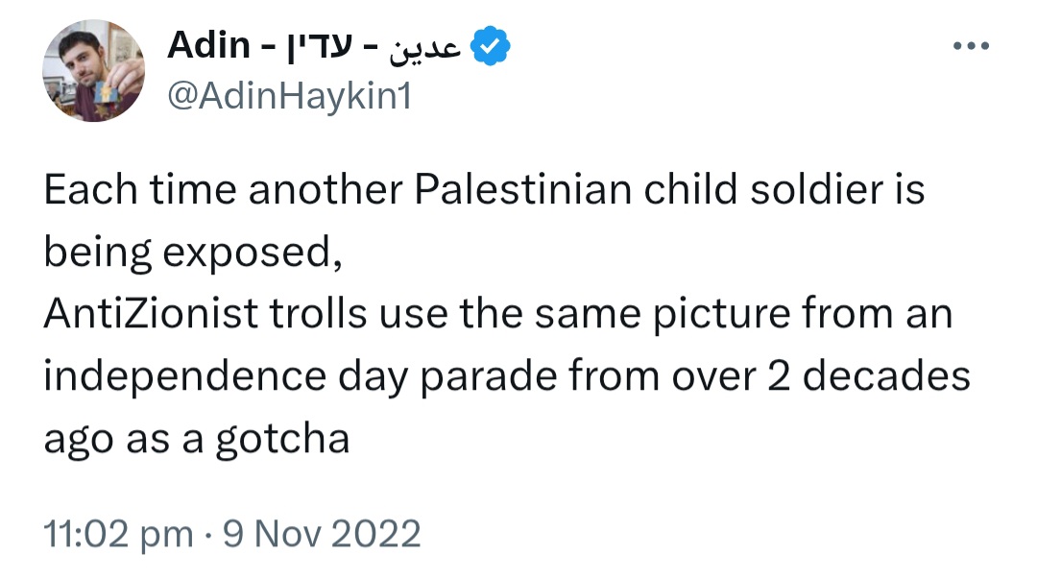Image resolution: width=1037 pixels, height=578 pixels.
Task: Click the final line "ago as a gotcha"
Action: coord(197,439)
